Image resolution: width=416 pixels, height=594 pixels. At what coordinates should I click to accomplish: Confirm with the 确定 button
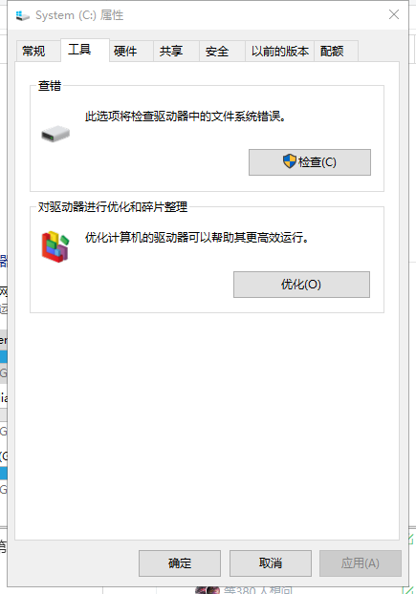pos(180,563)
